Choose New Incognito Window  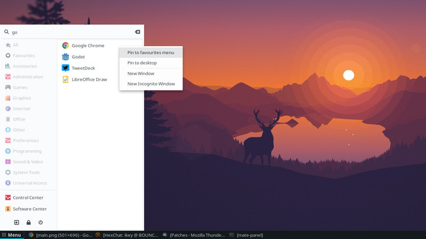point(151,84)
